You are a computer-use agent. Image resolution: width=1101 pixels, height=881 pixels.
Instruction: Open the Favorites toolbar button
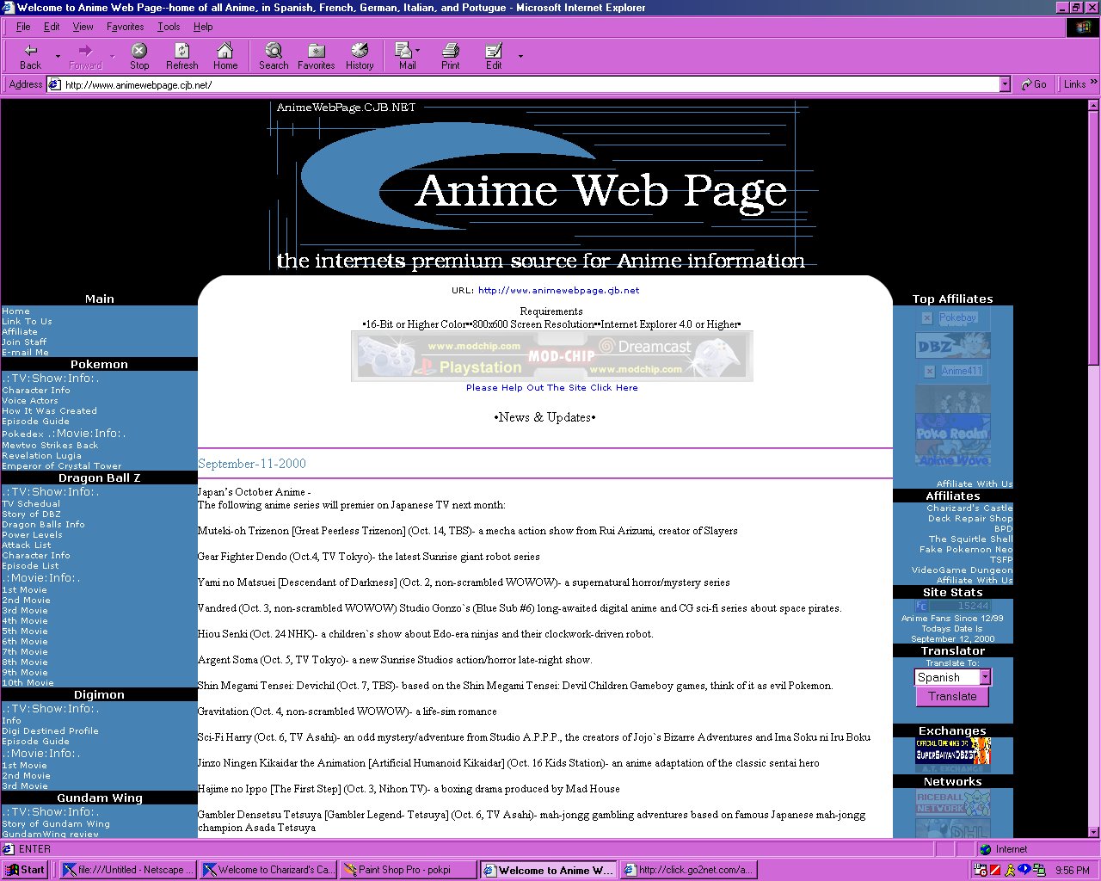point(317,56)
